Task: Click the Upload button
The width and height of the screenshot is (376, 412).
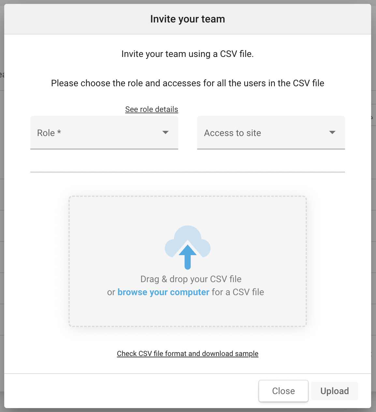Action: coord(334,391)
